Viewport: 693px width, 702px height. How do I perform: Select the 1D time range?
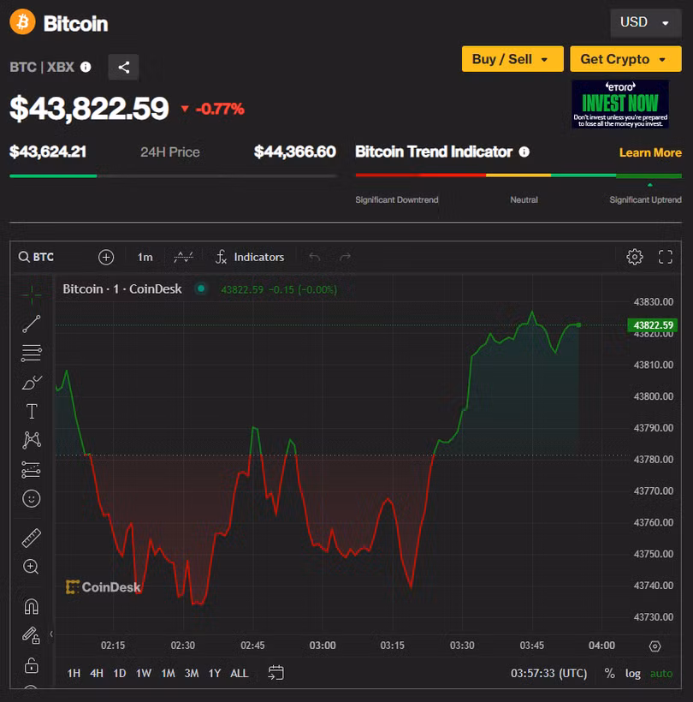pos(120,673)
